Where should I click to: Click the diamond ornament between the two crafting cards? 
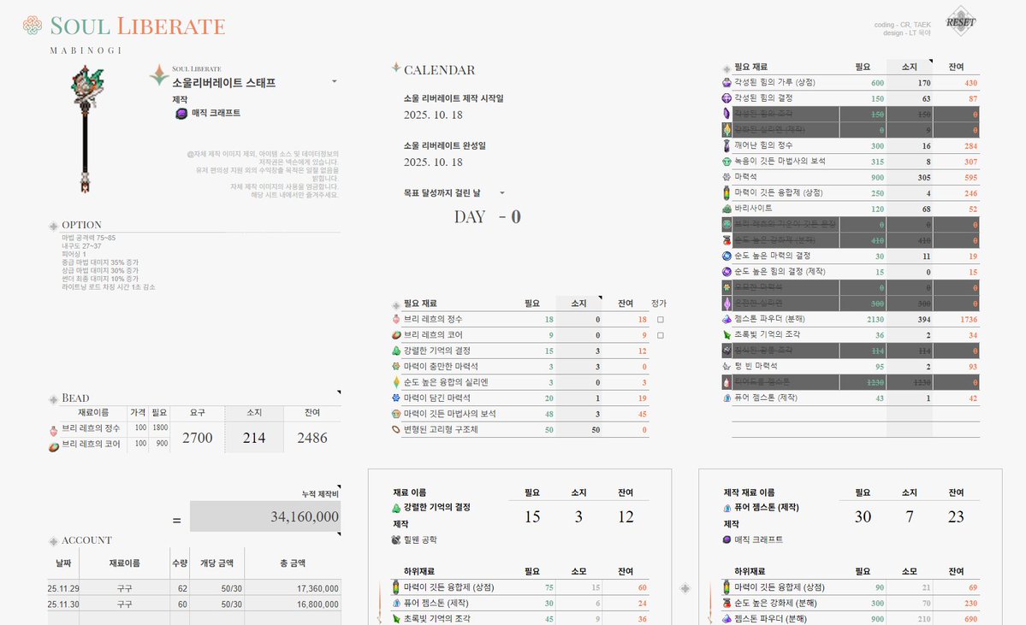[x=685, y=588]
